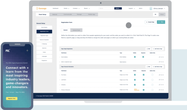Click edit icon for registrant type row
This screenshot has height=110, width=187.
coord(159,62)
